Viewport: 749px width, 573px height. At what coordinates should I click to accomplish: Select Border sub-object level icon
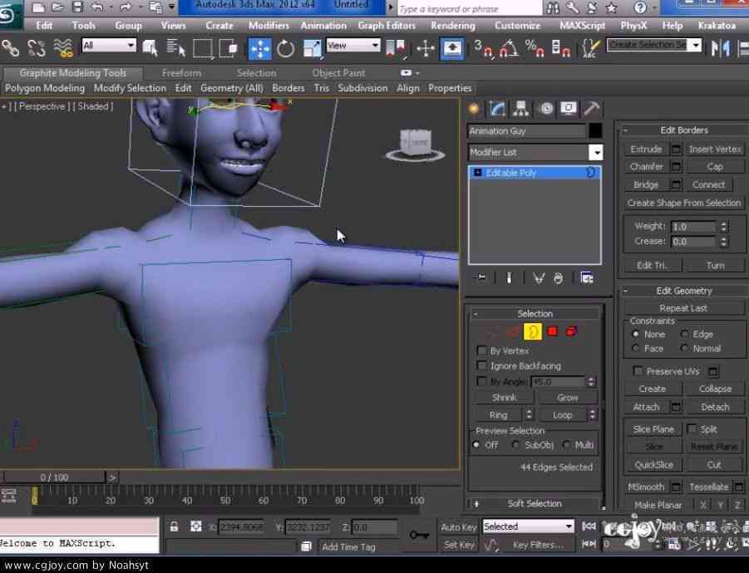click(533, 331)
